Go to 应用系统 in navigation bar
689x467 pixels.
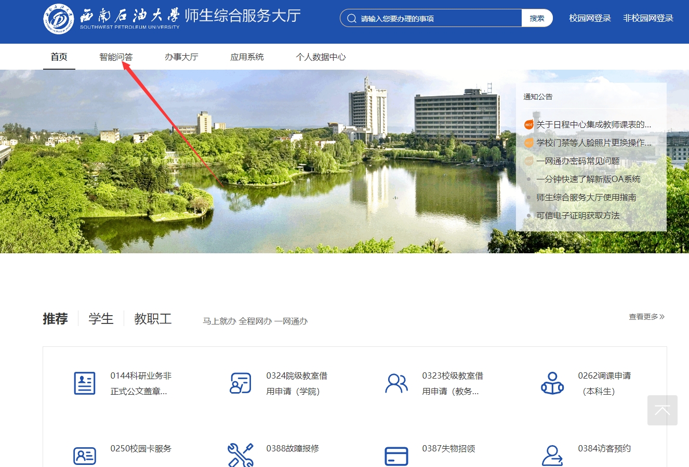[x=247, y=57]
